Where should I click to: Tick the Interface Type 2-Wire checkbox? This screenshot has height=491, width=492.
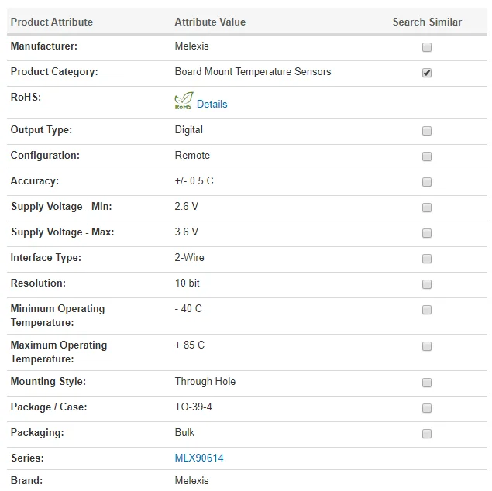[x=427, y=259]
